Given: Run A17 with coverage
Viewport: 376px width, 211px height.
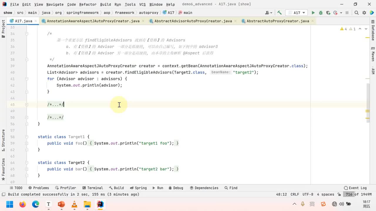Looking at the screenshot, I should (328, 13).
